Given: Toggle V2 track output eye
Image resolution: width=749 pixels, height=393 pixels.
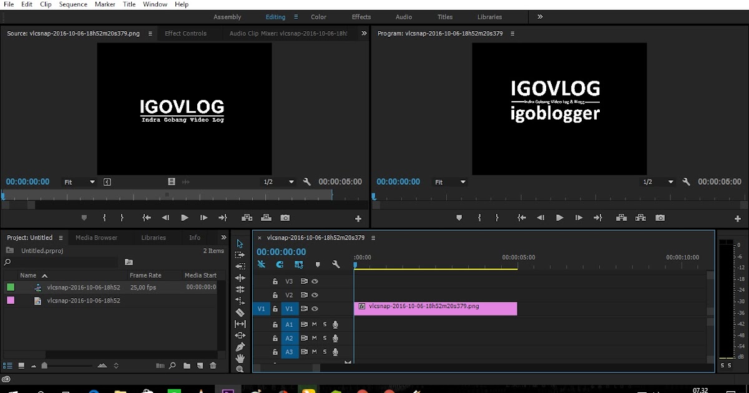Looking at the screenshot, I should (315, 295).
